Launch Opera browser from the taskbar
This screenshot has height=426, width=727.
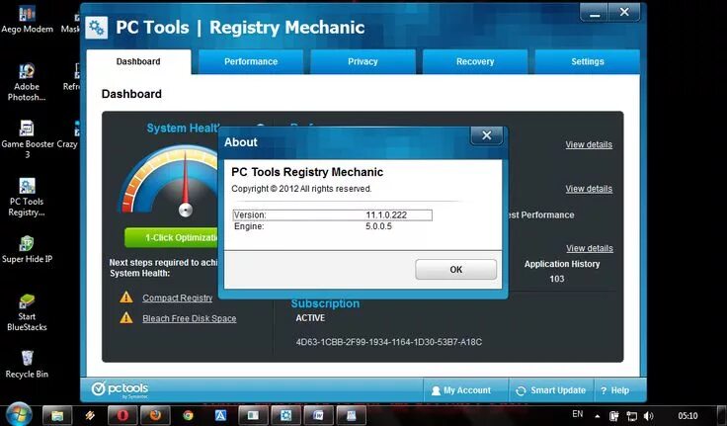122,415
